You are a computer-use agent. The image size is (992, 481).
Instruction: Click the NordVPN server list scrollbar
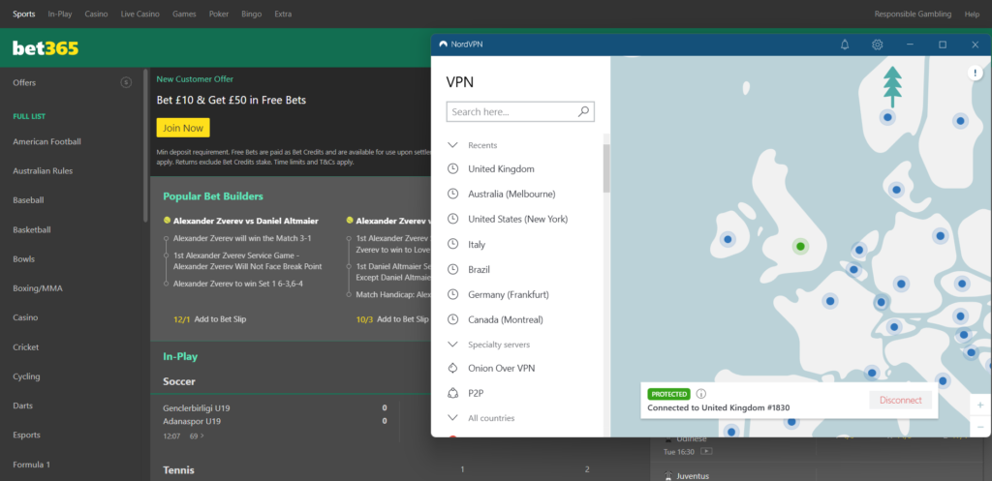pyautogui.click(x=606, y=168)
